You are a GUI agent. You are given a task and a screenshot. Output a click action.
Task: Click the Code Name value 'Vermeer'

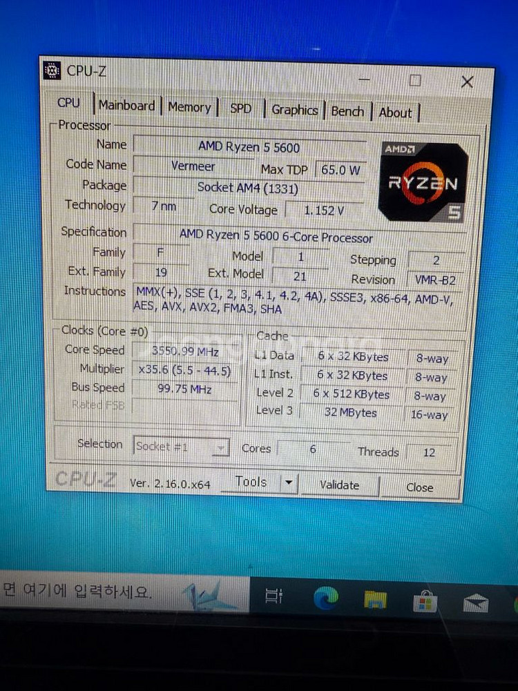(x=193, y=166)
